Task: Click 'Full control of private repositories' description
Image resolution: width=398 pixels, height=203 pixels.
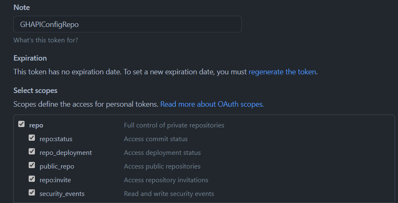Action: 174,125
